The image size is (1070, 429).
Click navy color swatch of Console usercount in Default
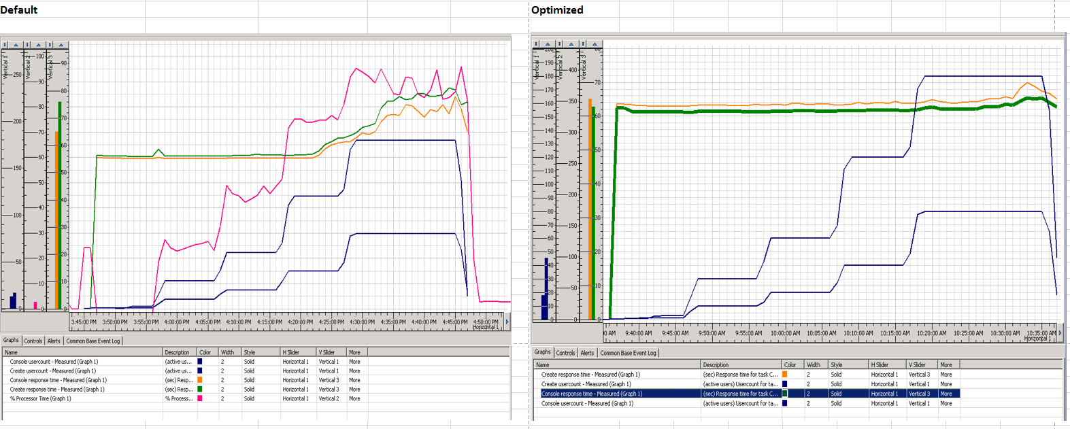point(200,362)
